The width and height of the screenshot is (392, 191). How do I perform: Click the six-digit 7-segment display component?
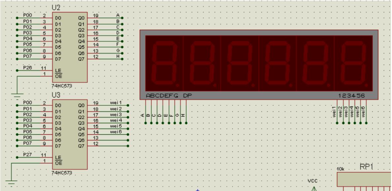tap(259, 64)
